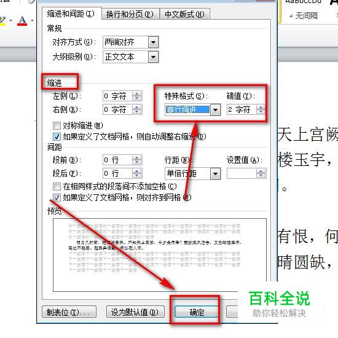Open highlight color dropdown arrow
This screenshot has height=338, width=338.
10,21
